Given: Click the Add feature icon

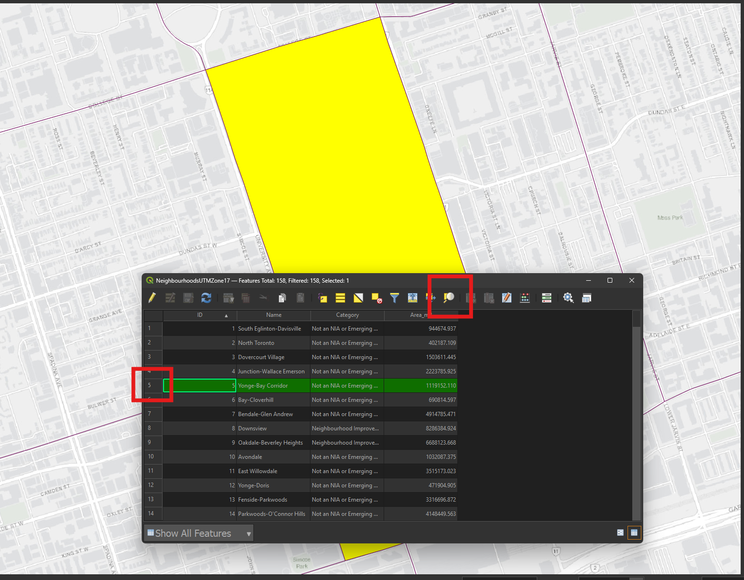Looking at the screenshot, I should [x=229, y=298].
